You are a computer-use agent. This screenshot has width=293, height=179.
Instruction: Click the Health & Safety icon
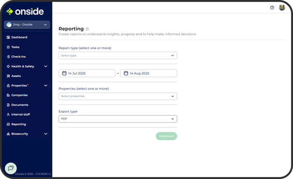(x=8, y=67)
